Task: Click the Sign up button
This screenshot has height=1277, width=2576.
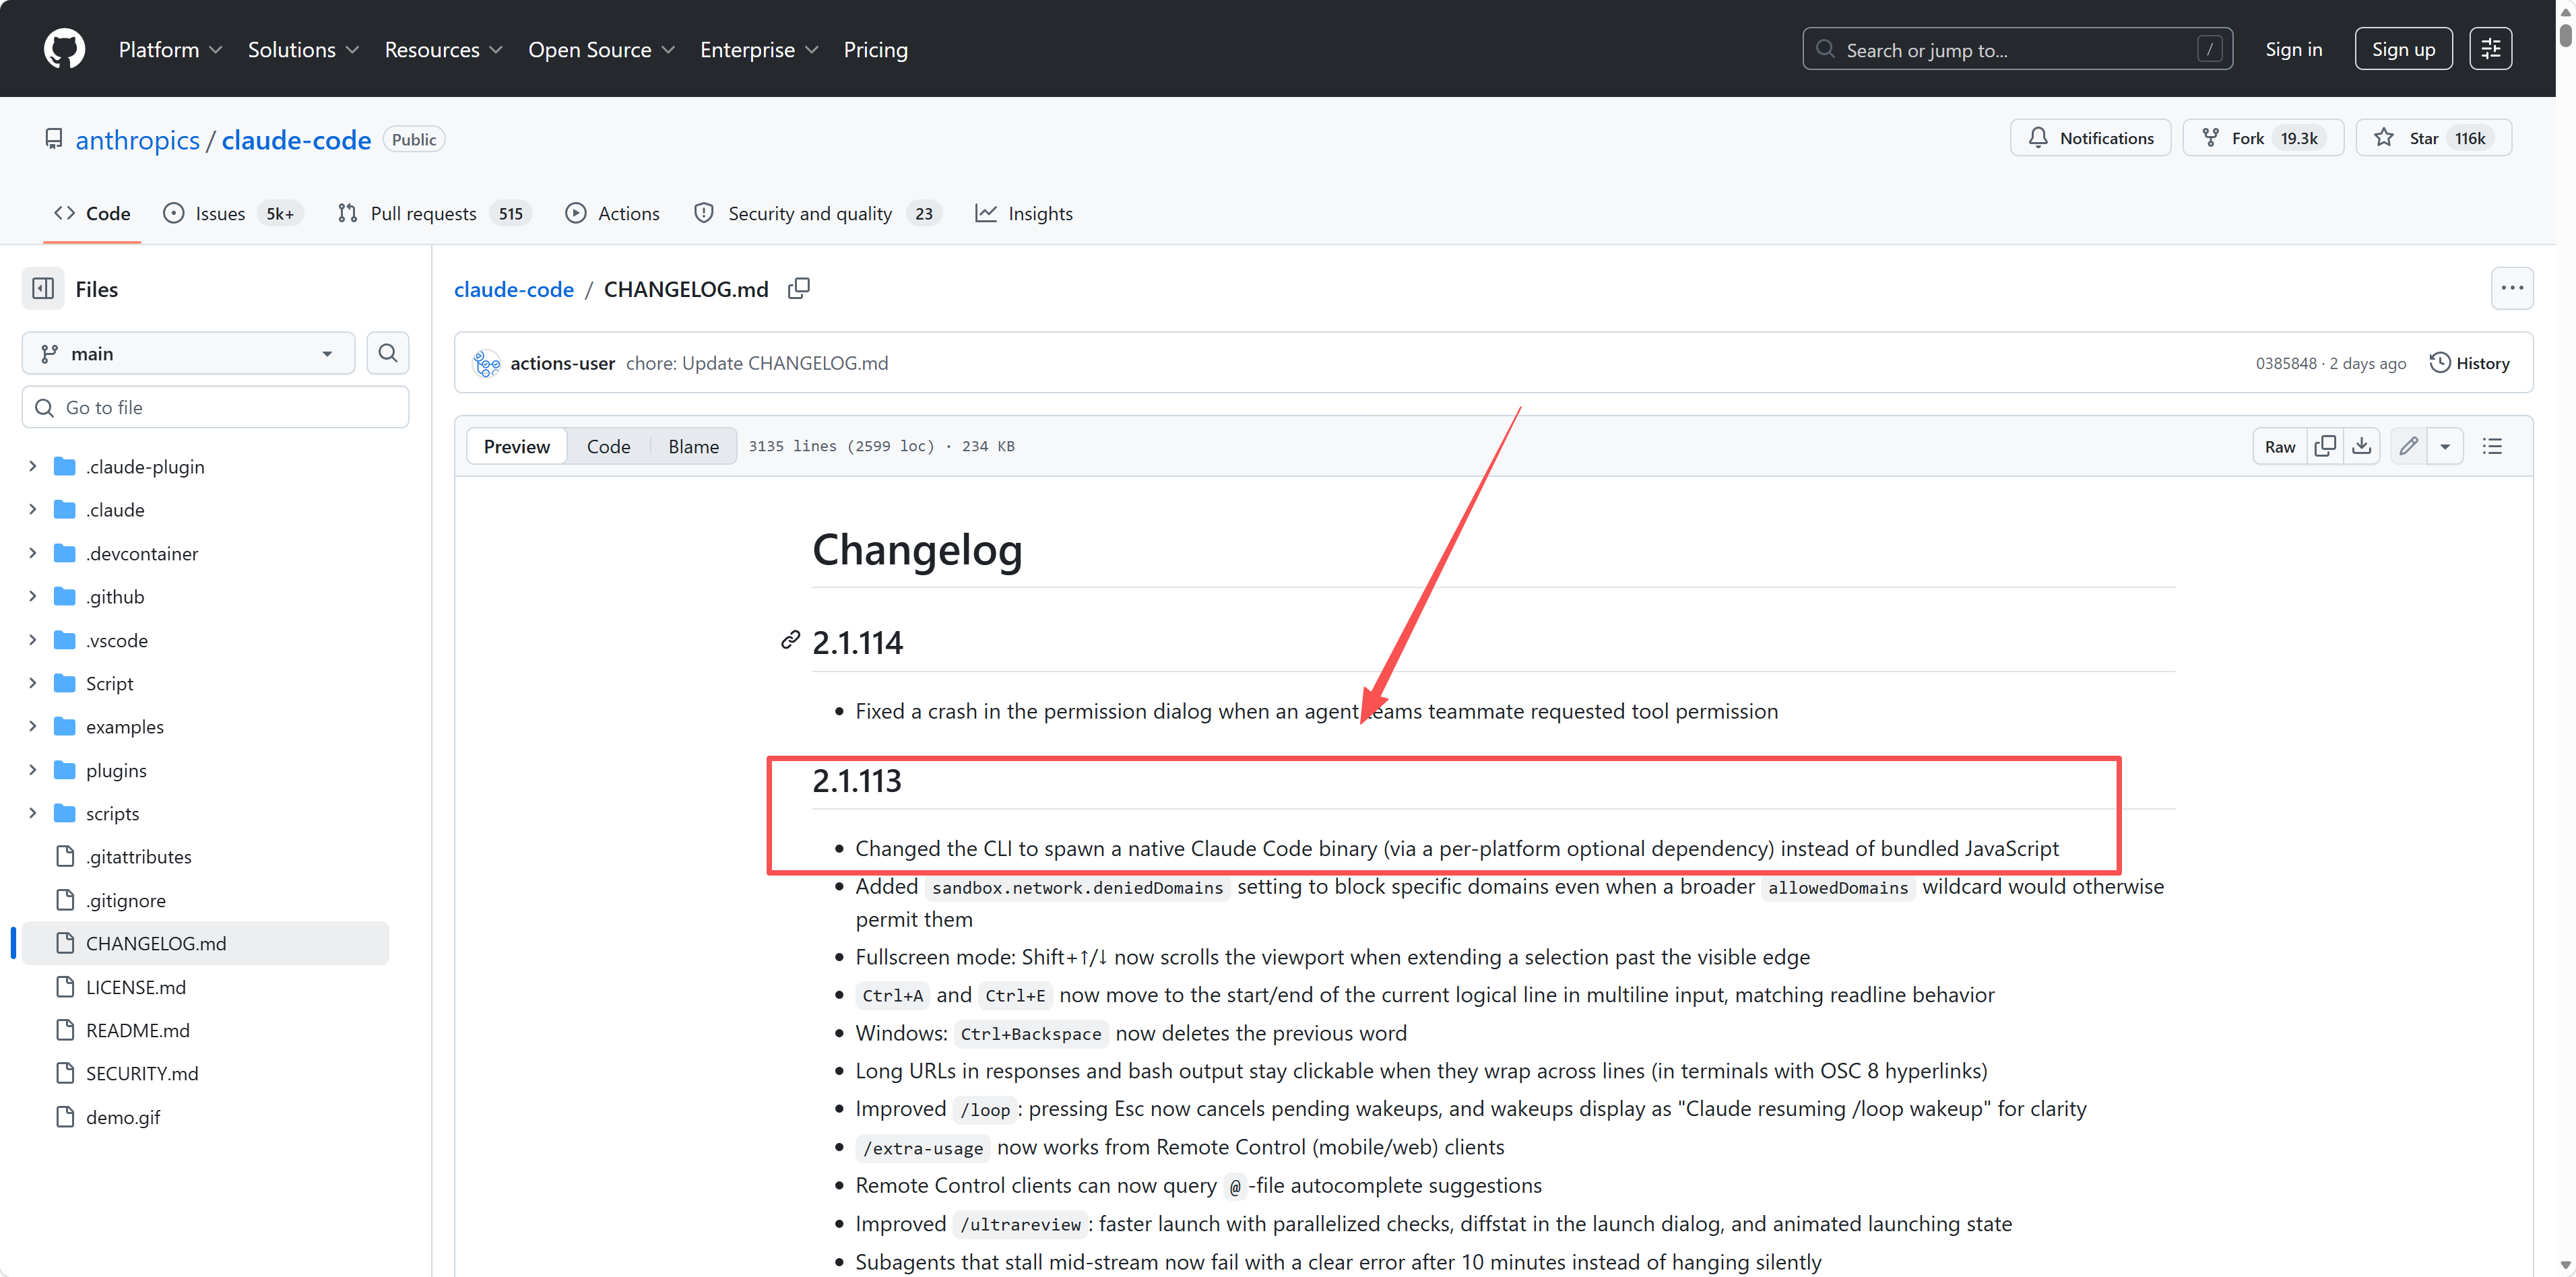Action: point(2403,49)
